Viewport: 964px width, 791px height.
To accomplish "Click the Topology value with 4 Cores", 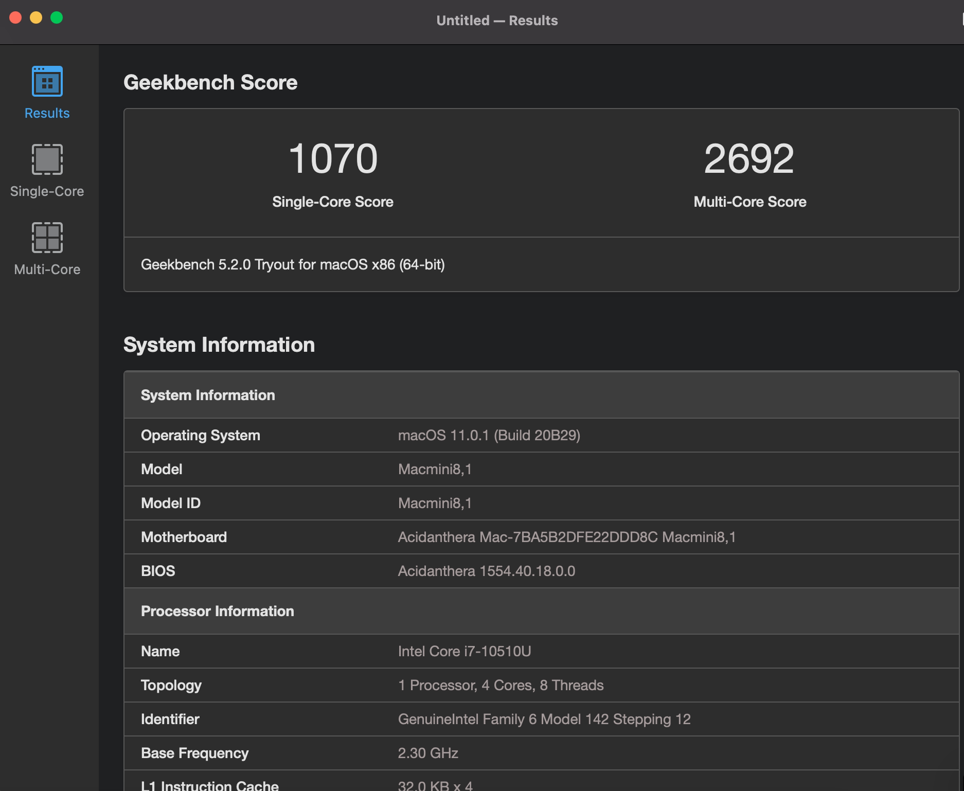I will [x=501, y=685].
